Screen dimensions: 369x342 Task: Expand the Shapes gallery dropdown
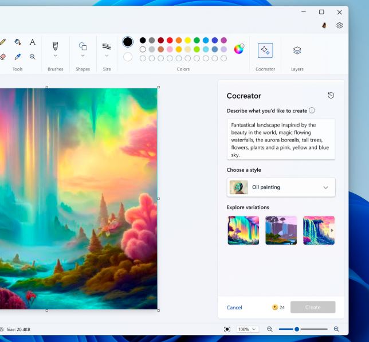[x=83, y=56]
